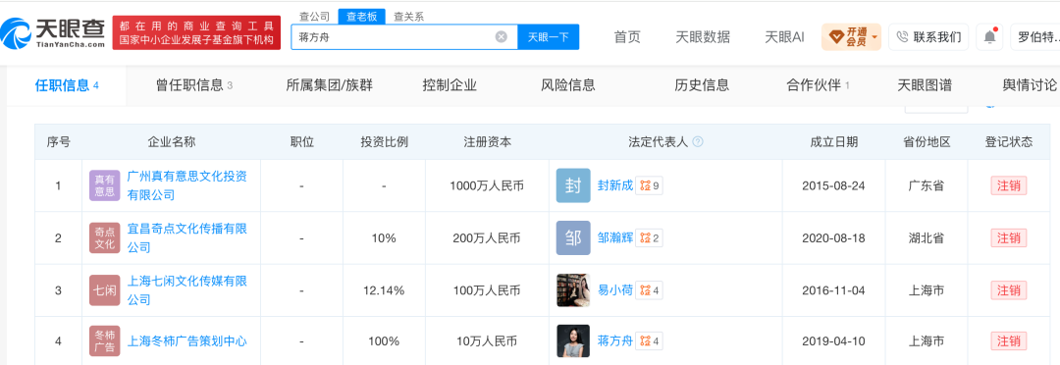Click the 冬柿广告 company logo badge
1060x365 pixels.
point(104,341)
